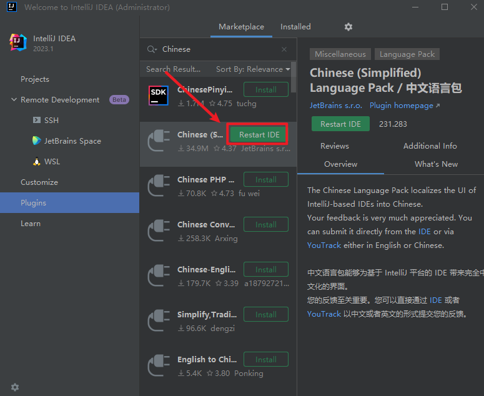Click YouTrack link in Chinese description
The width and height of the screenshot is (484, 396).
click(323, 314)
